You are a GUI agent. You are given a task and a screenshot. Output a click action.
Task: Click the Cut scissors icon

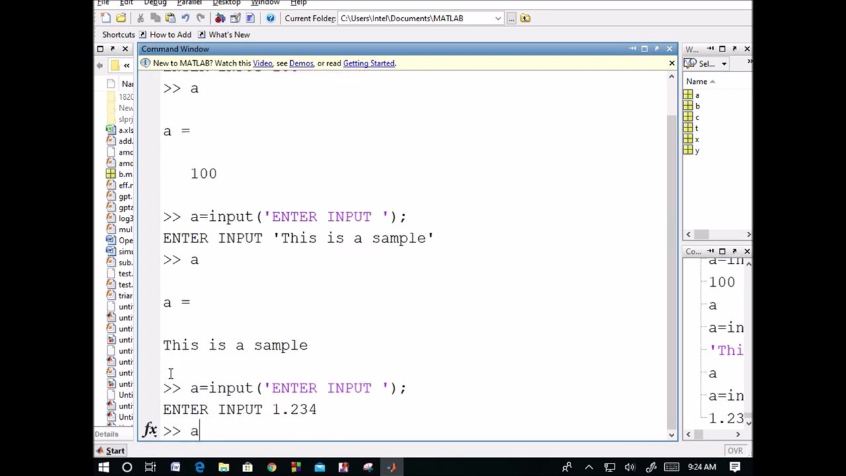140,18
